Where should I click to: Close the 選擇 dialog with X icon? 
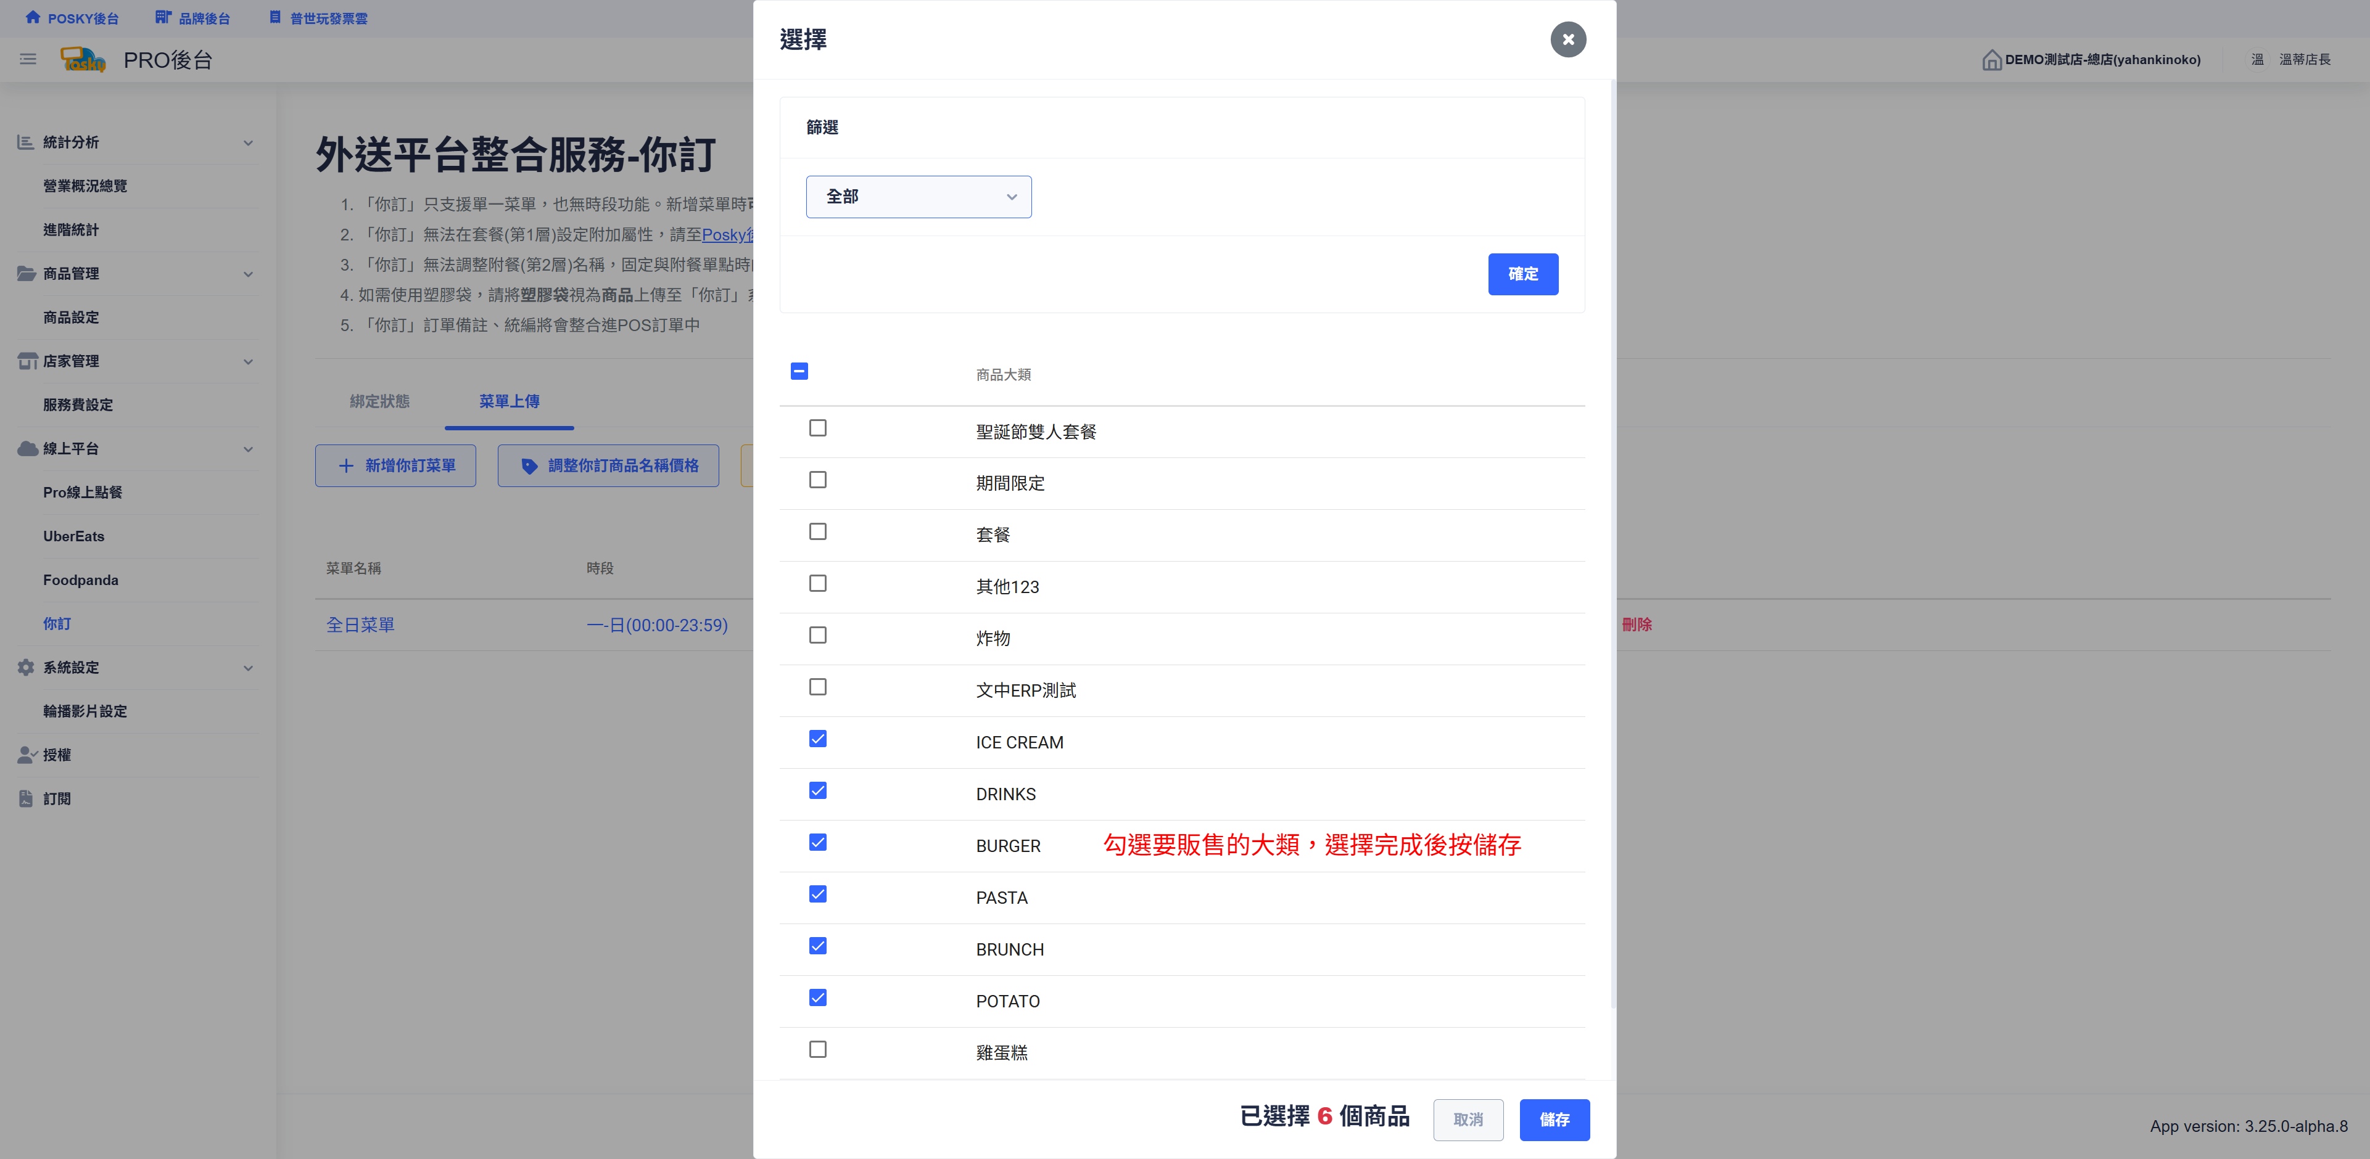[1567, 39]
